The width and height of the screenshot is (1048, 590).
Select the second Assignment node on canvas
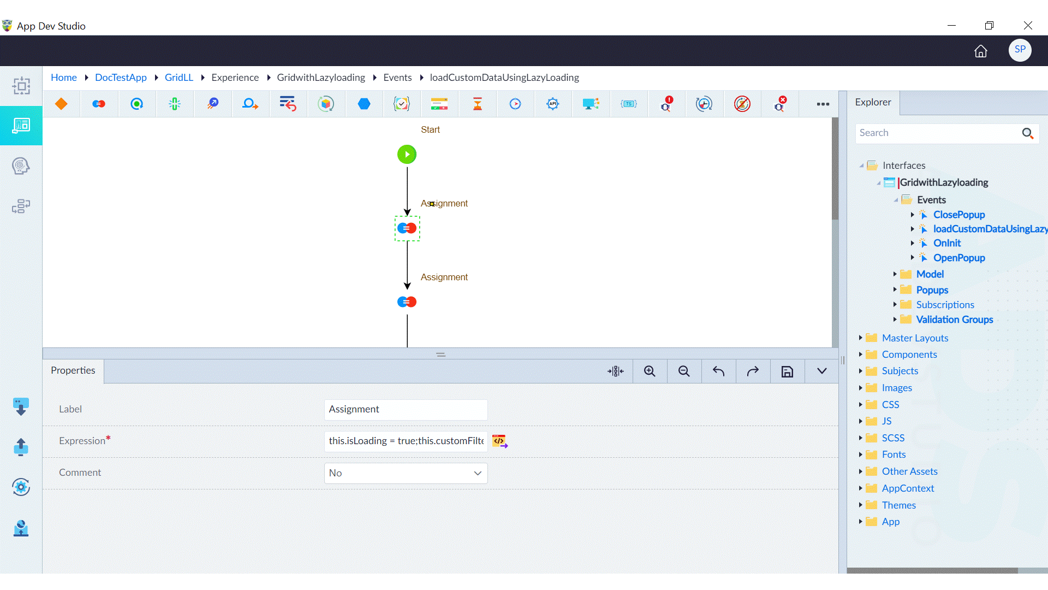(407, 302)
